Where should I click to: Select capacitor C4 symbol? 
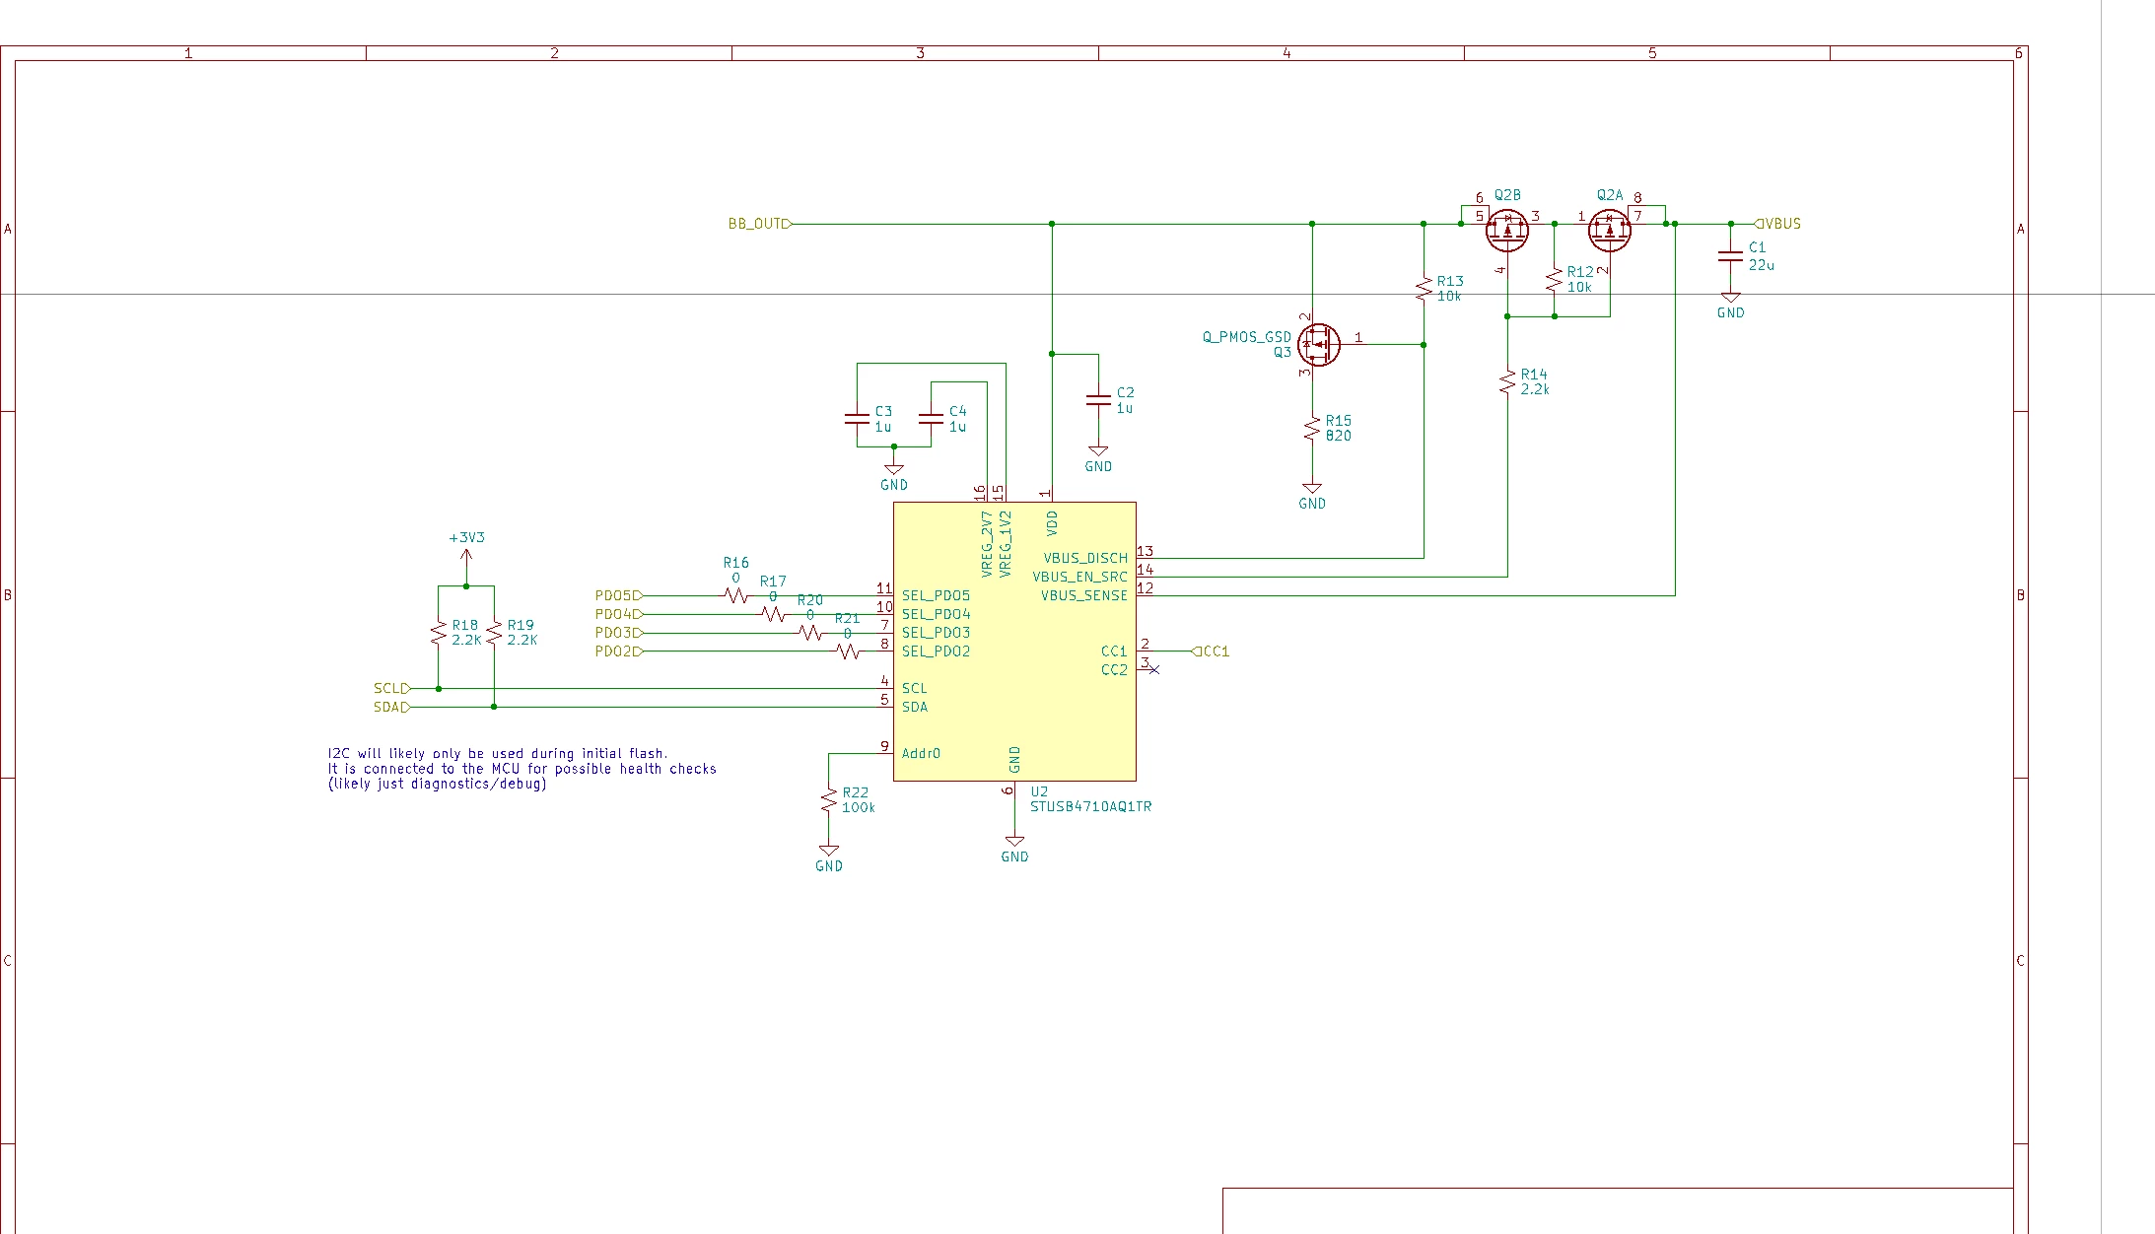point(931,419)
